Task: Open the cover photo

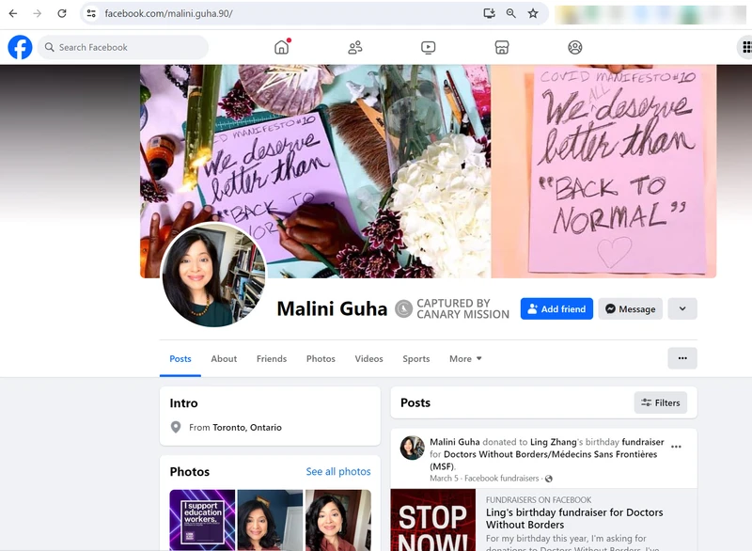Action: (x=428, y=171)
